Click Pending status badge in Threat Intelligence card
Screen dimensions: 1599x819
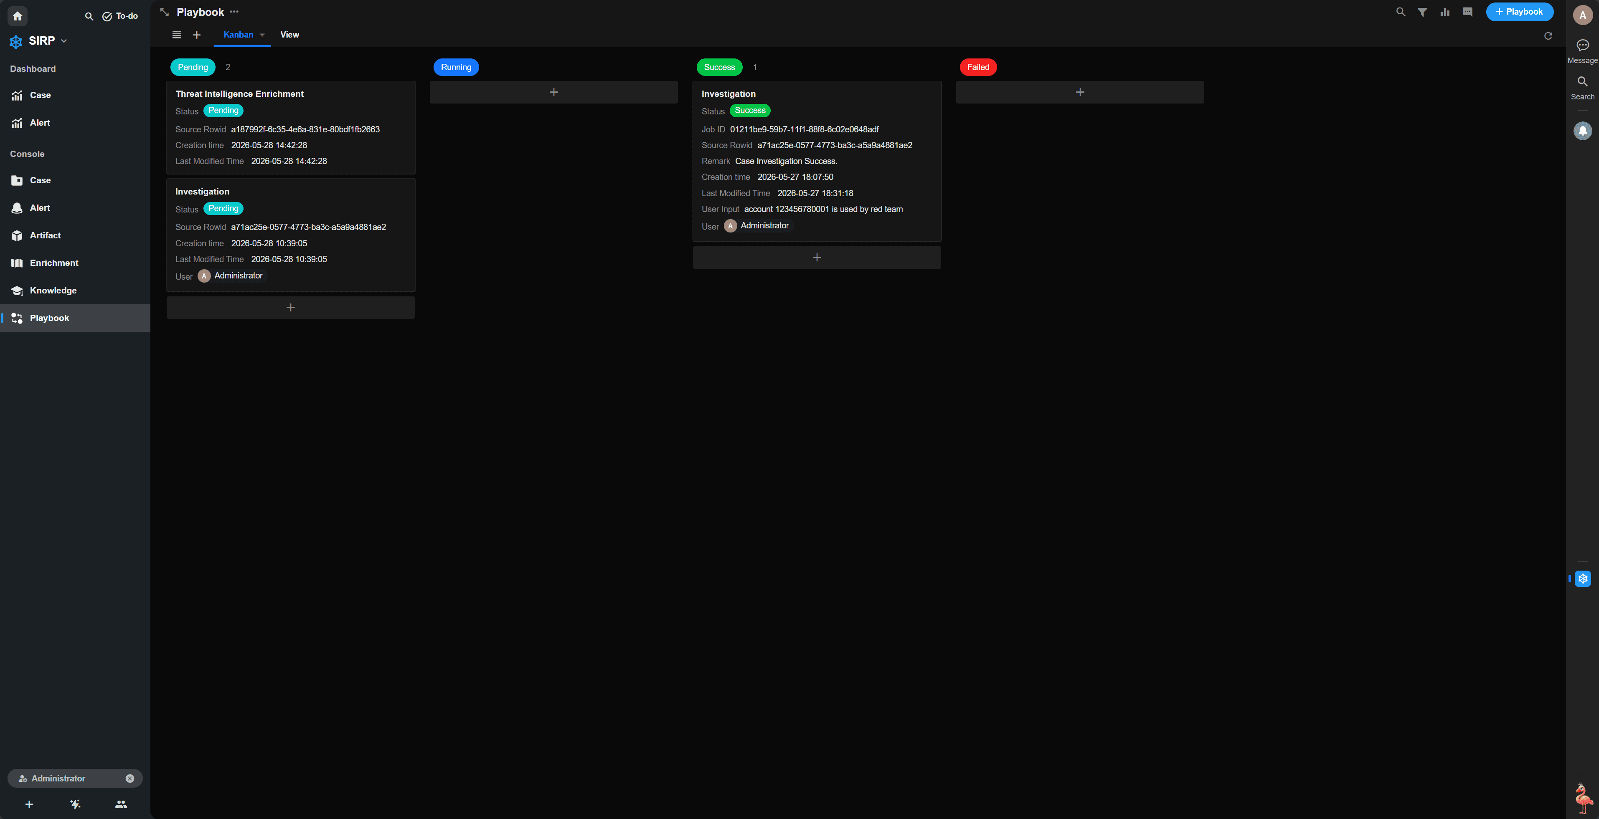click(x=223, y=111)
